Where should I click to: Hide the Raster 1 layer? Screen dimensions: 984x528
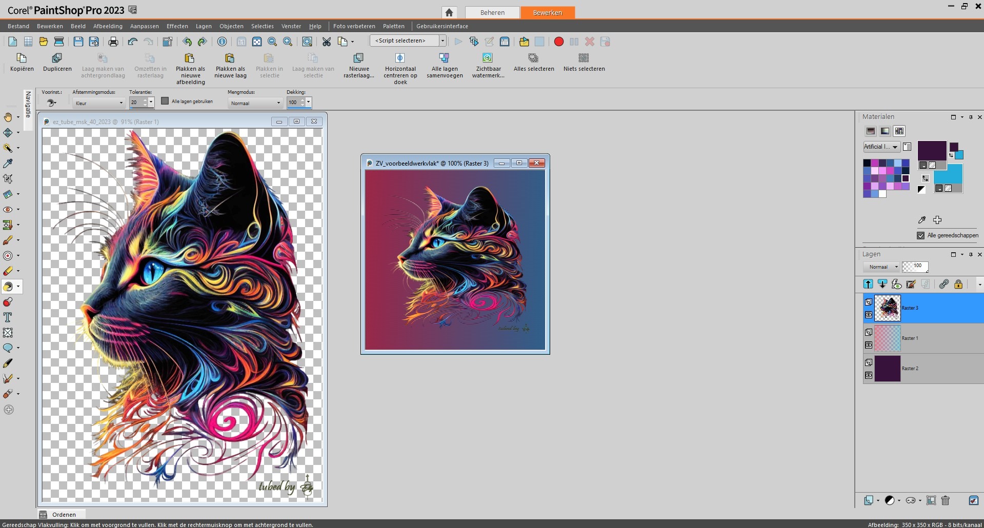pos(869,345)
